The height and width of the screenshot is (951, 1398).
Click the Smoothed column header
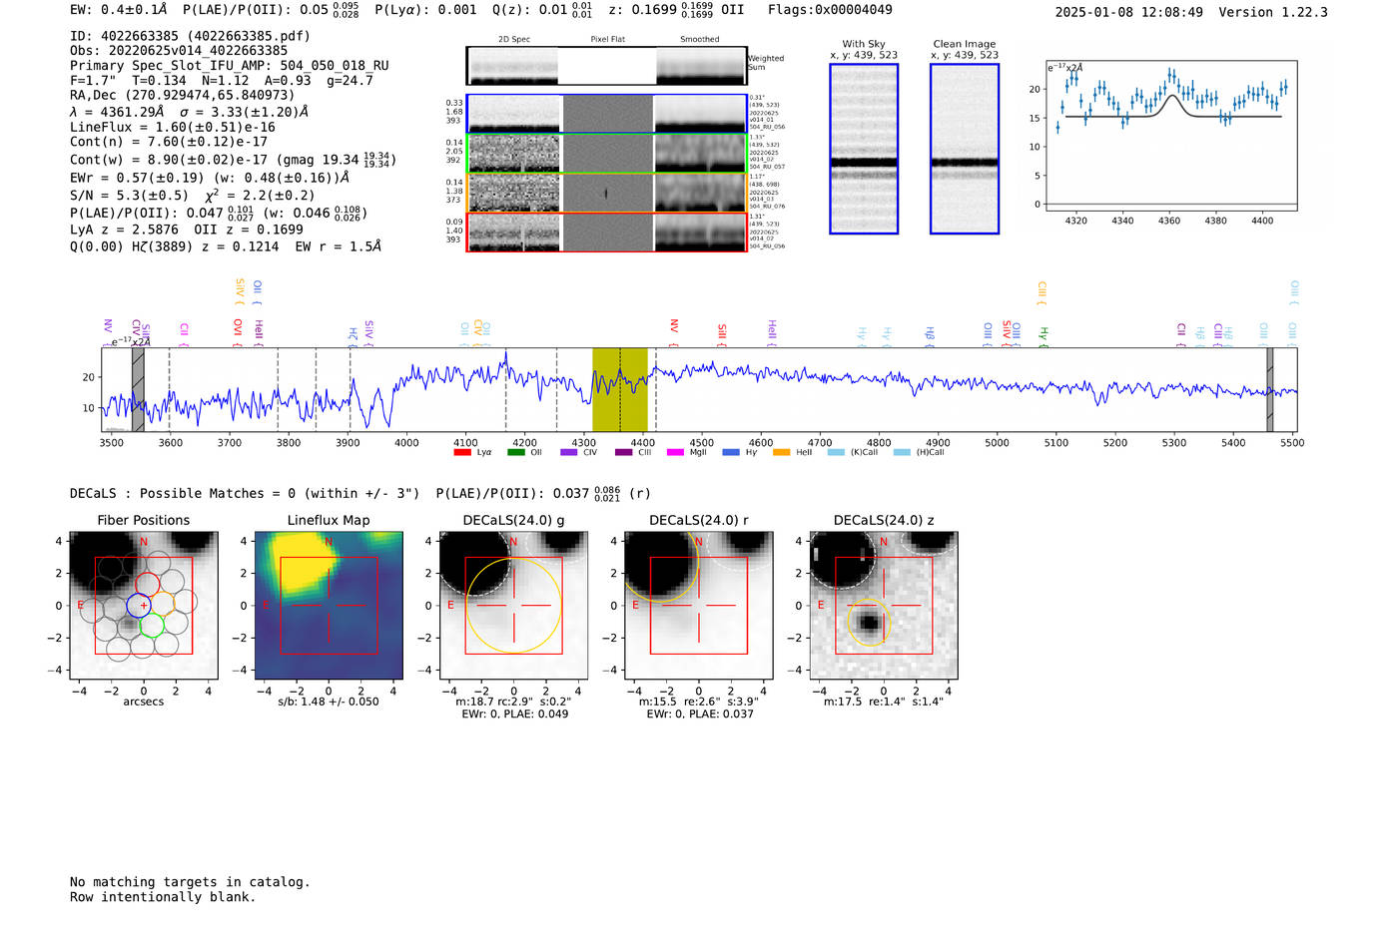point(700,40)
